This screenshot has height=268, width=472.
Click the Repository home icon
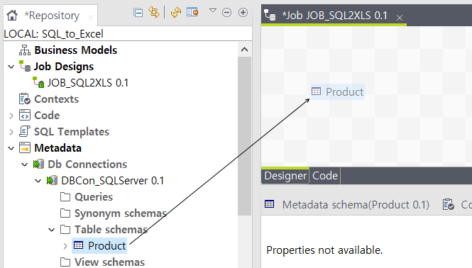coord(12,15)
